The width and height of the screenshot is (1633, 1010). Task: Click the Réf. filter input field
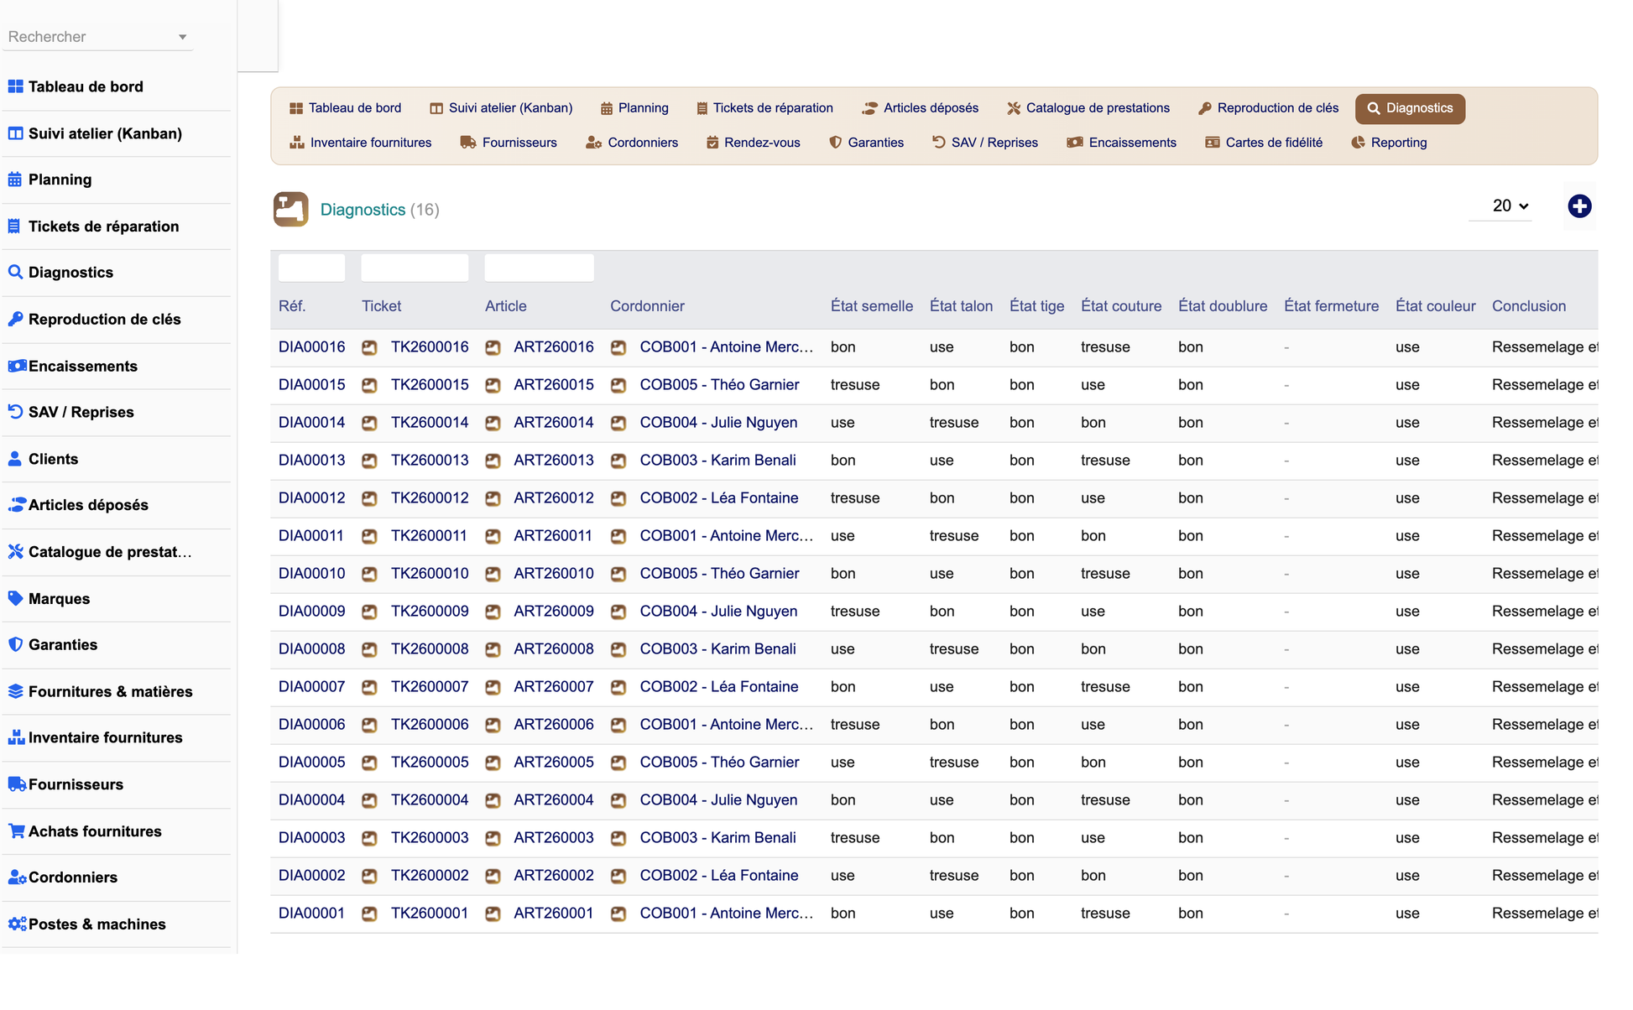311,268
